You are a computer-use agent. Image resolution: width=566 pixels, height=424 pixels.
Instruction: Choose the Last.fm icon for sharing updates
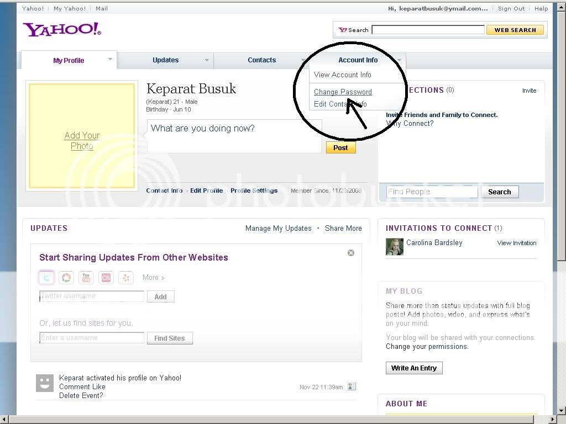pyautogui.click(x=106, y=277)
